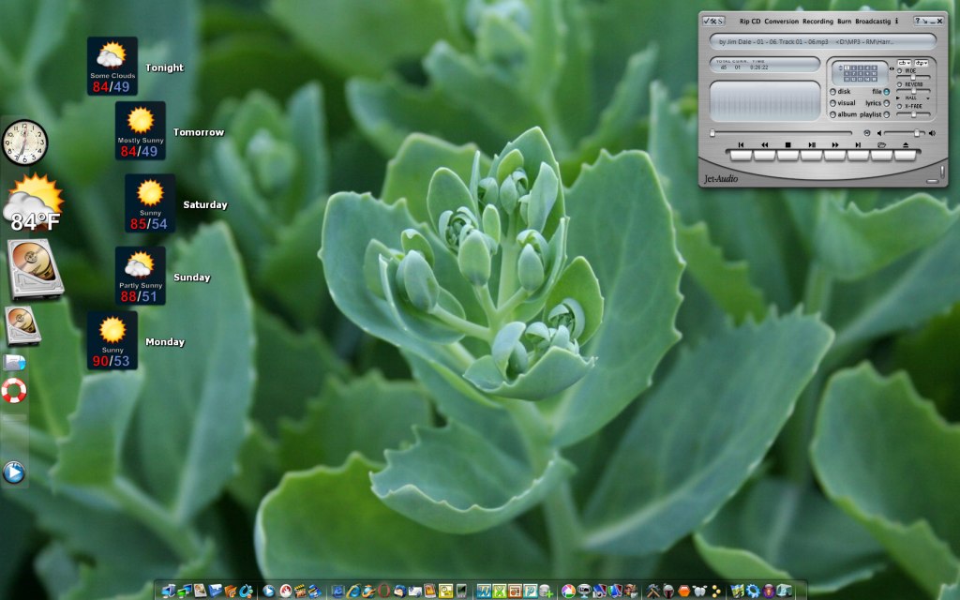Select track 1 in the track number grid
Image resolution: width=960 pixels, height=600 pixels.
click(x=847, y=67)
